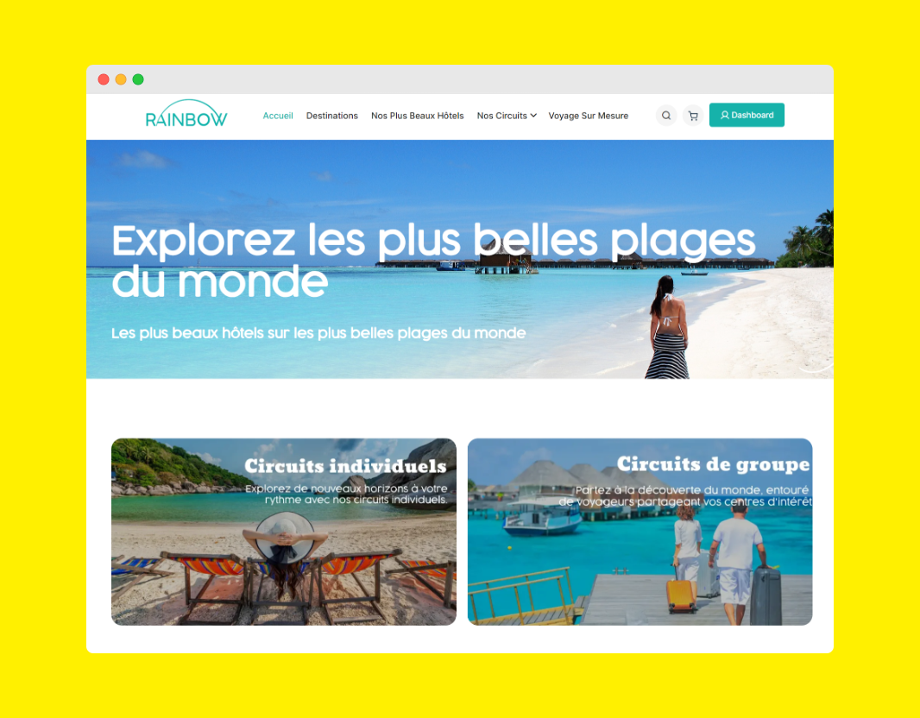Click the hero headline about belles plages
This screenshot has height=718, width=920.
(433, 261)
